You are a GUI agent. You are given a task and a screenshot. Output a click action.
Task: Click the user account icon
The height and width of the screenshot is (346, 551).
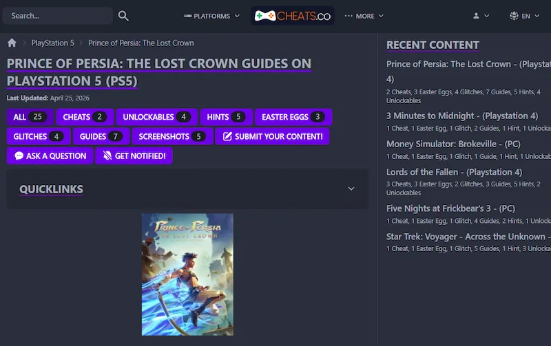coord(476,16)
